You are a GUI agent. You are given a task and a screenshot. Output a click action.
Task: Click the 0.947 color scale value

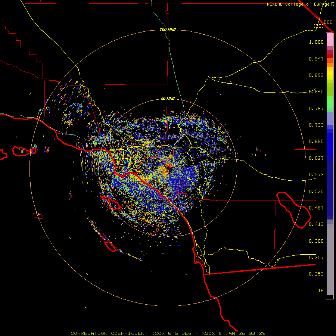316,59
